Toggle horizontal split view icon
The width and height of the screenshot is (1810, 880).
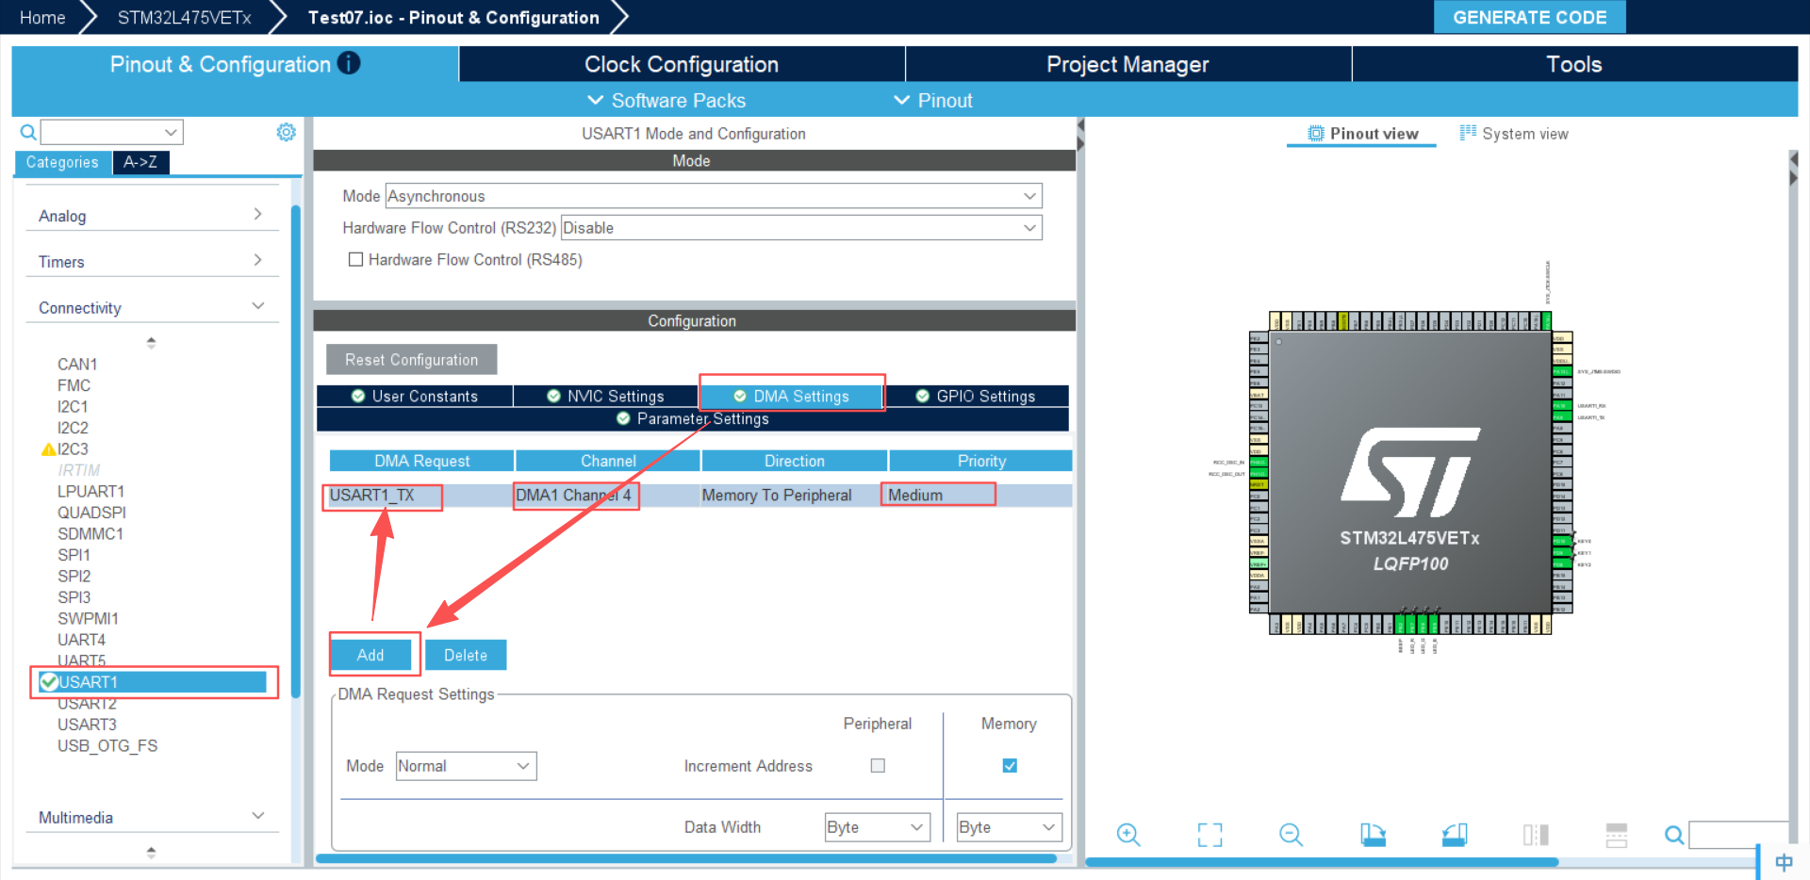1617,835
